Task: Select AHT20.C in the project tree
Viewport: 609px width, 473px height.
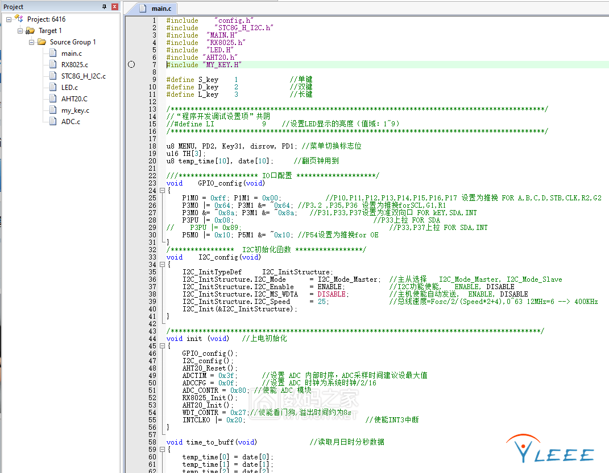Action: coord(74,98)
